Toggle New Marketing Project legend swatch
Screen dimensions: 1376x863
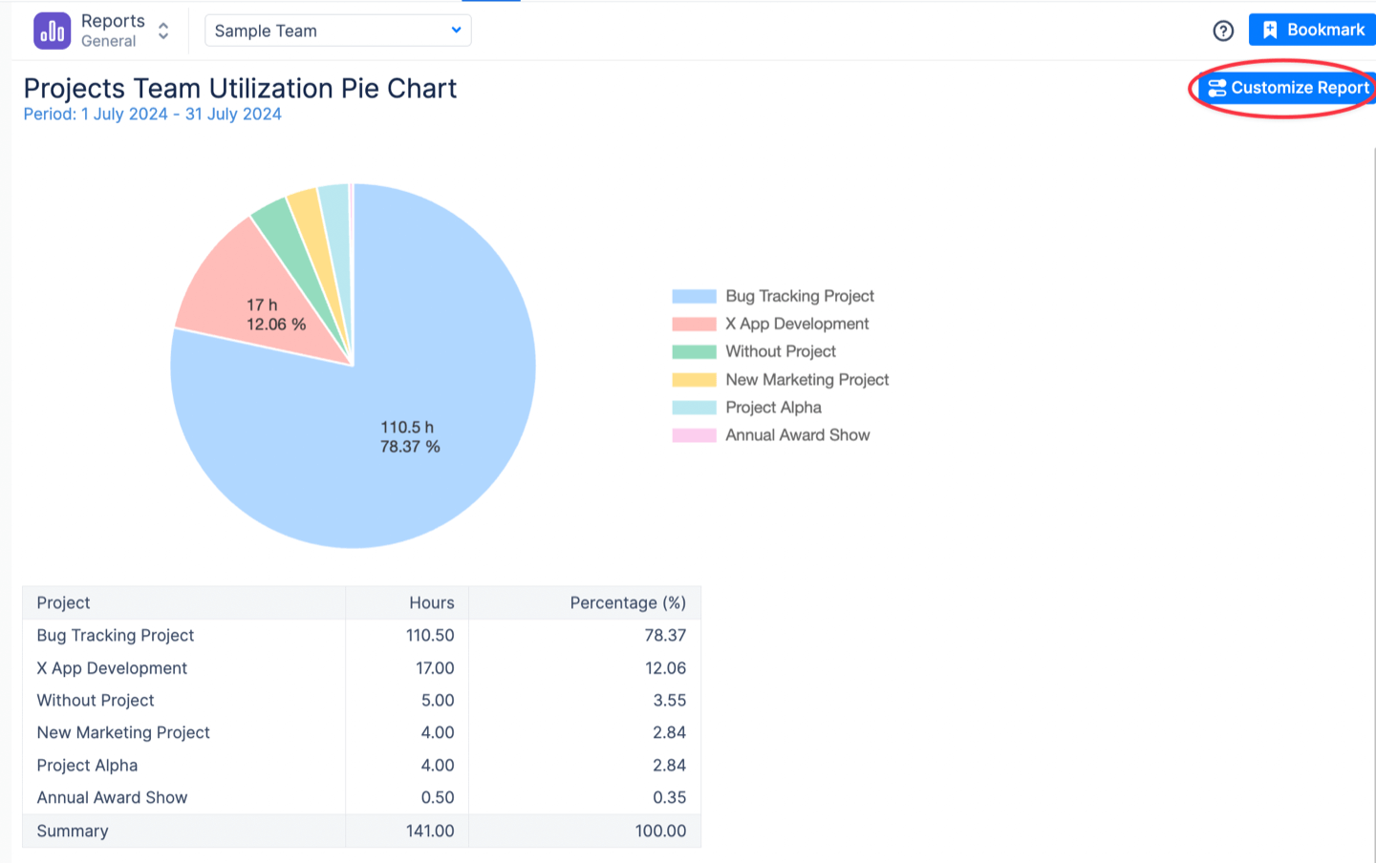point(694,380)
